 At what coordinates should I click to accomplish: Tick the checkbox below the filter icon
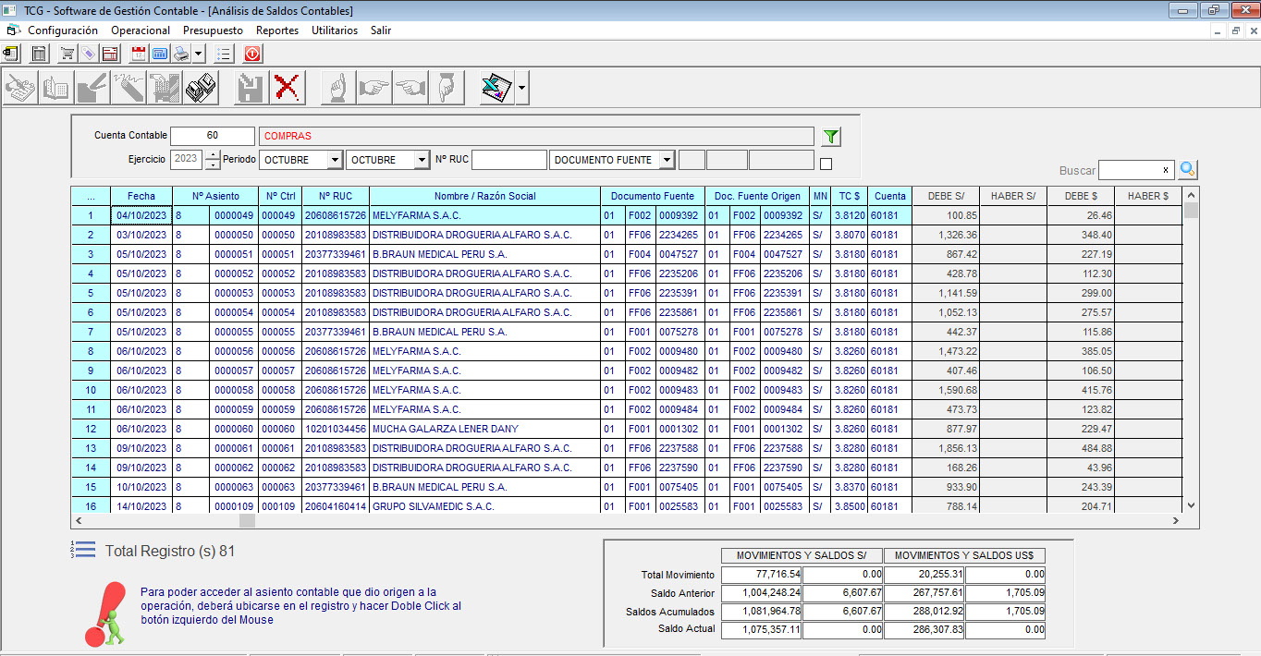tap(826, 164)
